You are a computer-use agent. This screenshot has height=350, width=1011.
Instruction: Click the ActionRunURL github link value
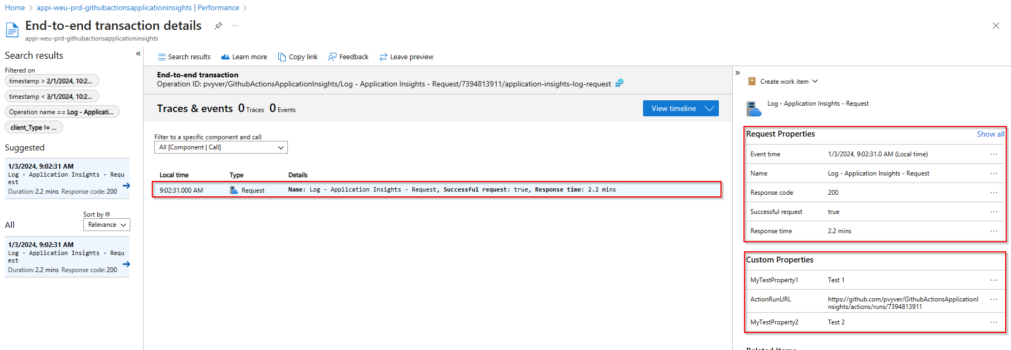pos(903,303)
